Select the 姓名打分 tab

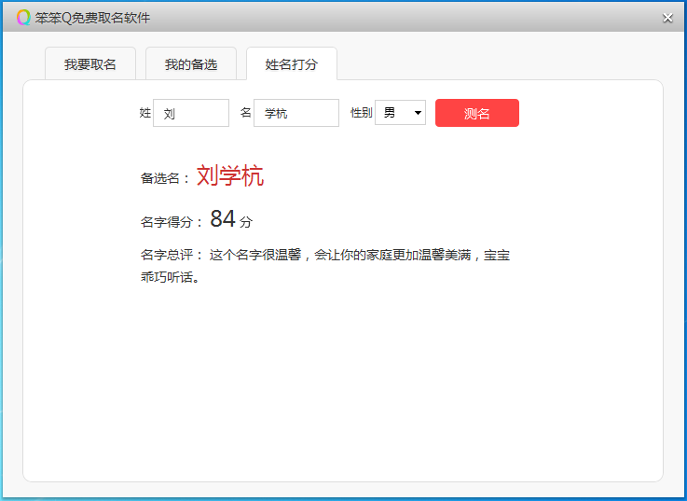[292, 64]
